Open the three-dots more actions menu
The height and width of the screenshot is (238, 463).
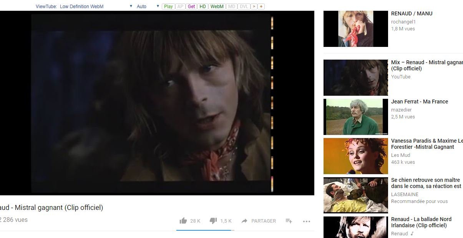306,221
